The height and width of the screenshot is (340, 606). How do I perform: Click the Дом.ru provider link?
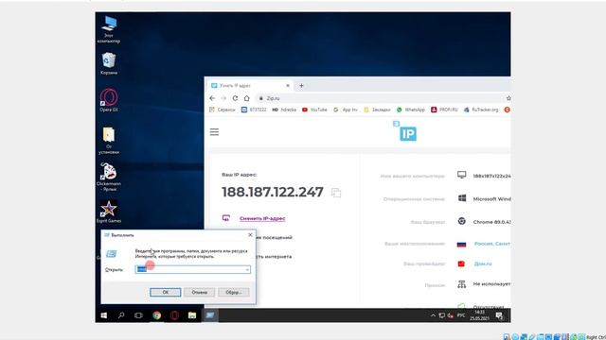click(x=483, y=264)
